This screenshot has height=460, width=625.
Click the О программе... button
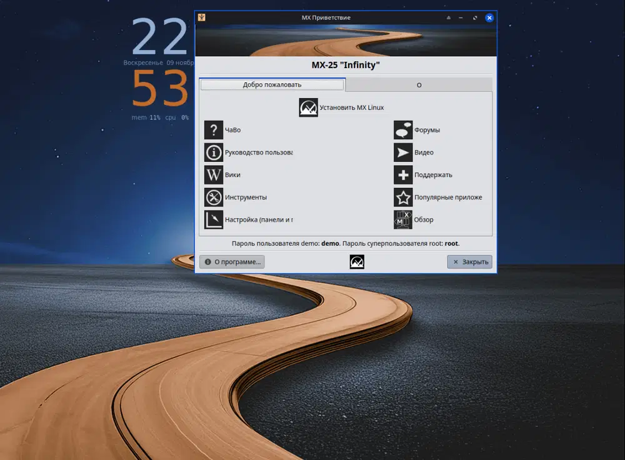click(232, 262)
